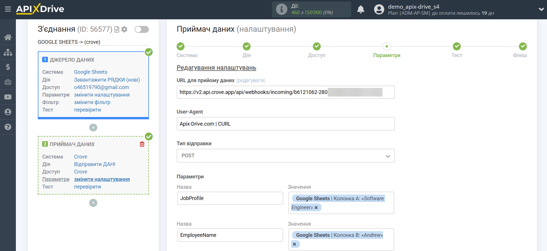This screenshot has width=547, height=251.
Task: Click the редагувати link beside URL label
Action: (250, 80)
